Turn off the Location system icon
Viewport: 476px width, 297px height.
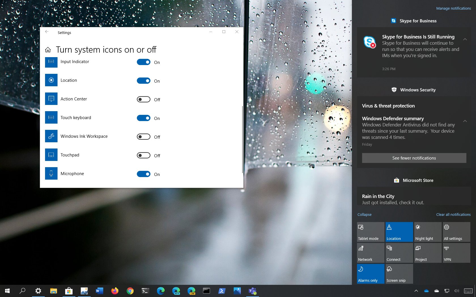pyautogui.click(x=144, y=81)
